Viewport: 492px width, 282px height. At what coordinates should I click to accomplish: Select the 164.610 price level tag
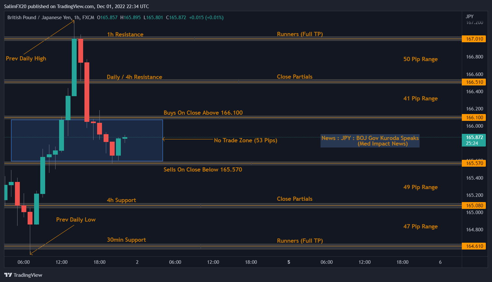(x=474, y=246)
